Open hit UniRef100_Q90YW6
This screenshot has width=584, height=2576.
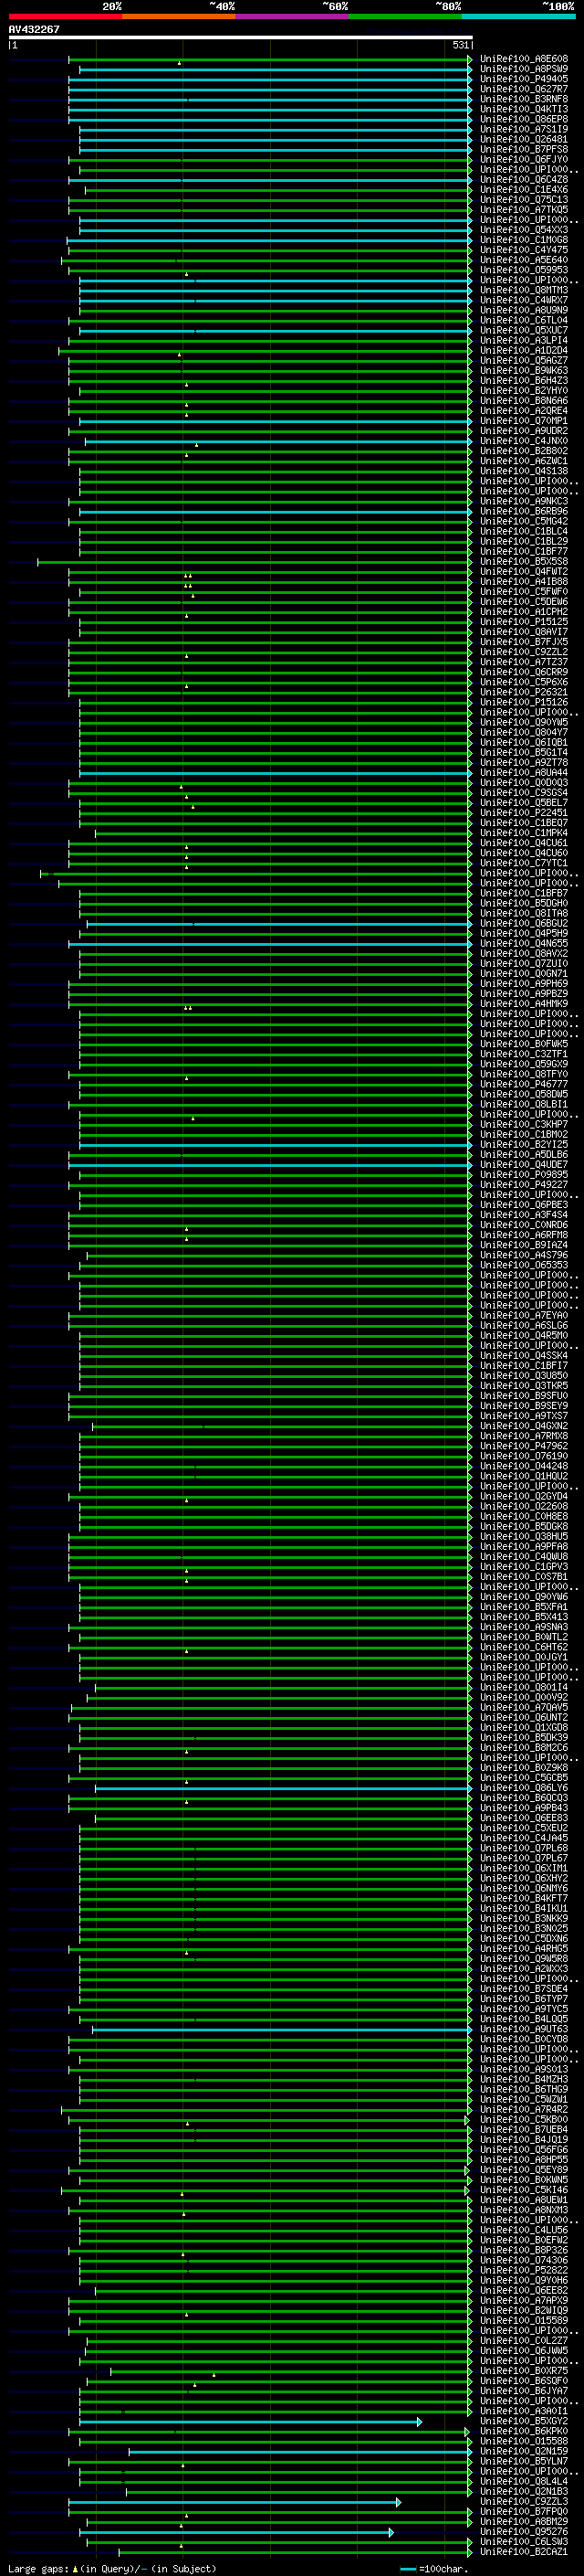(x=523, y=1597)
